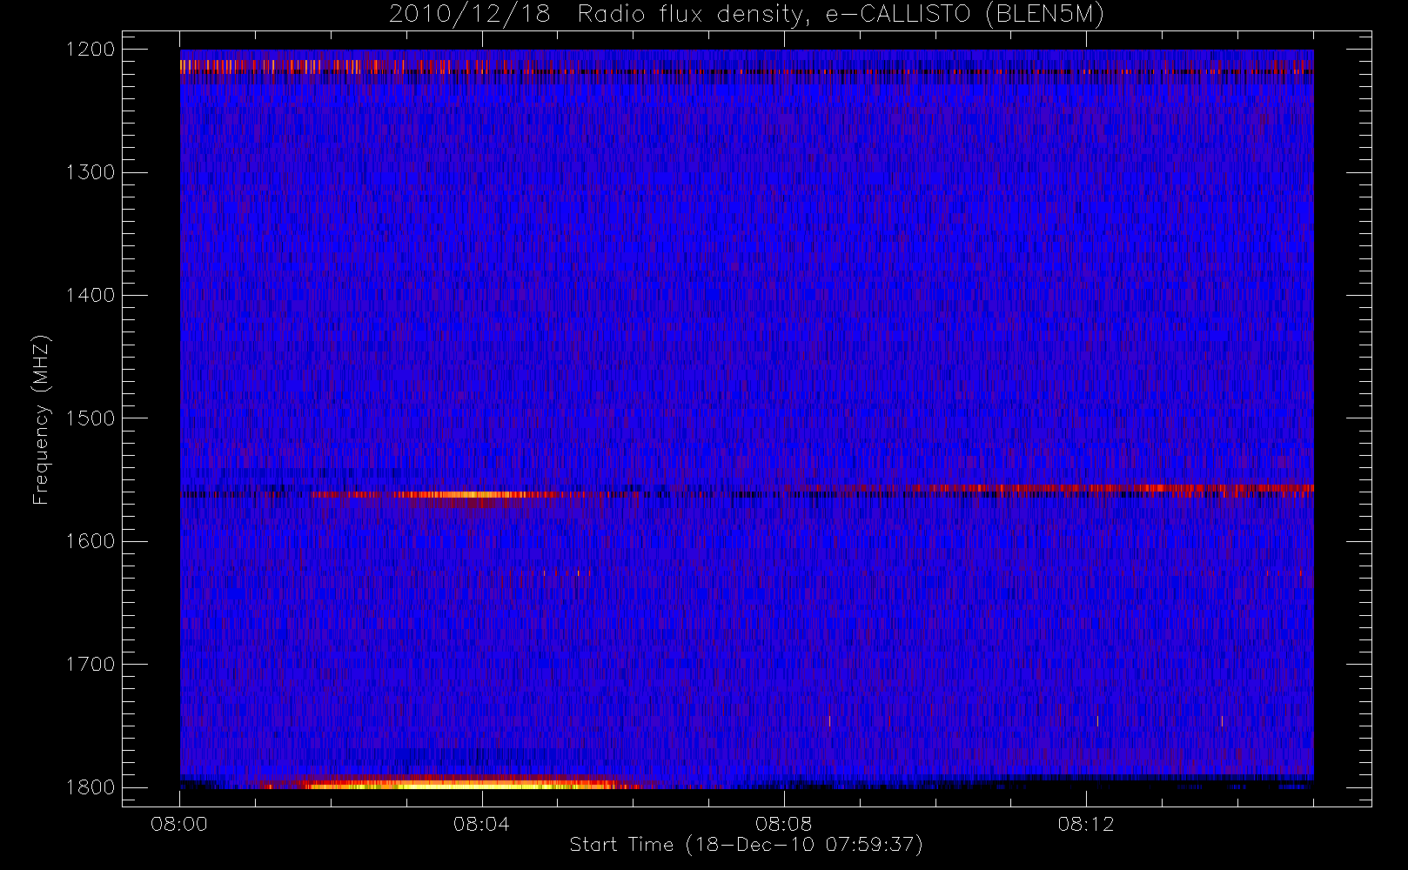Click the 1600 frequency tick label
1408x870 pixels.
91,541
